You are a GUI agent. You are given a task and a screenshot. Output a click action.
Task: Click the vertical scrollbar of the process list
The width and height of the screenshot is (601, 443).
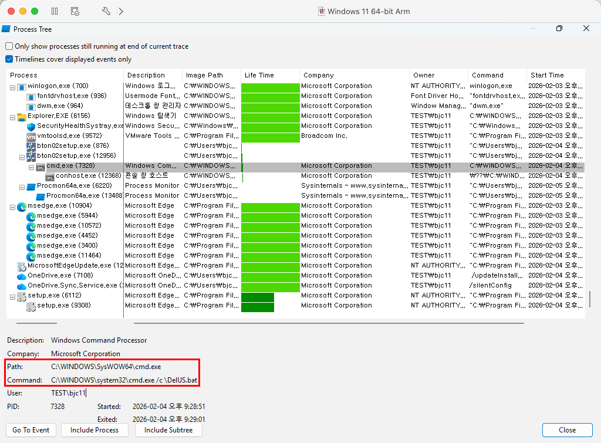pyautogui.click(x=590, y=299)
